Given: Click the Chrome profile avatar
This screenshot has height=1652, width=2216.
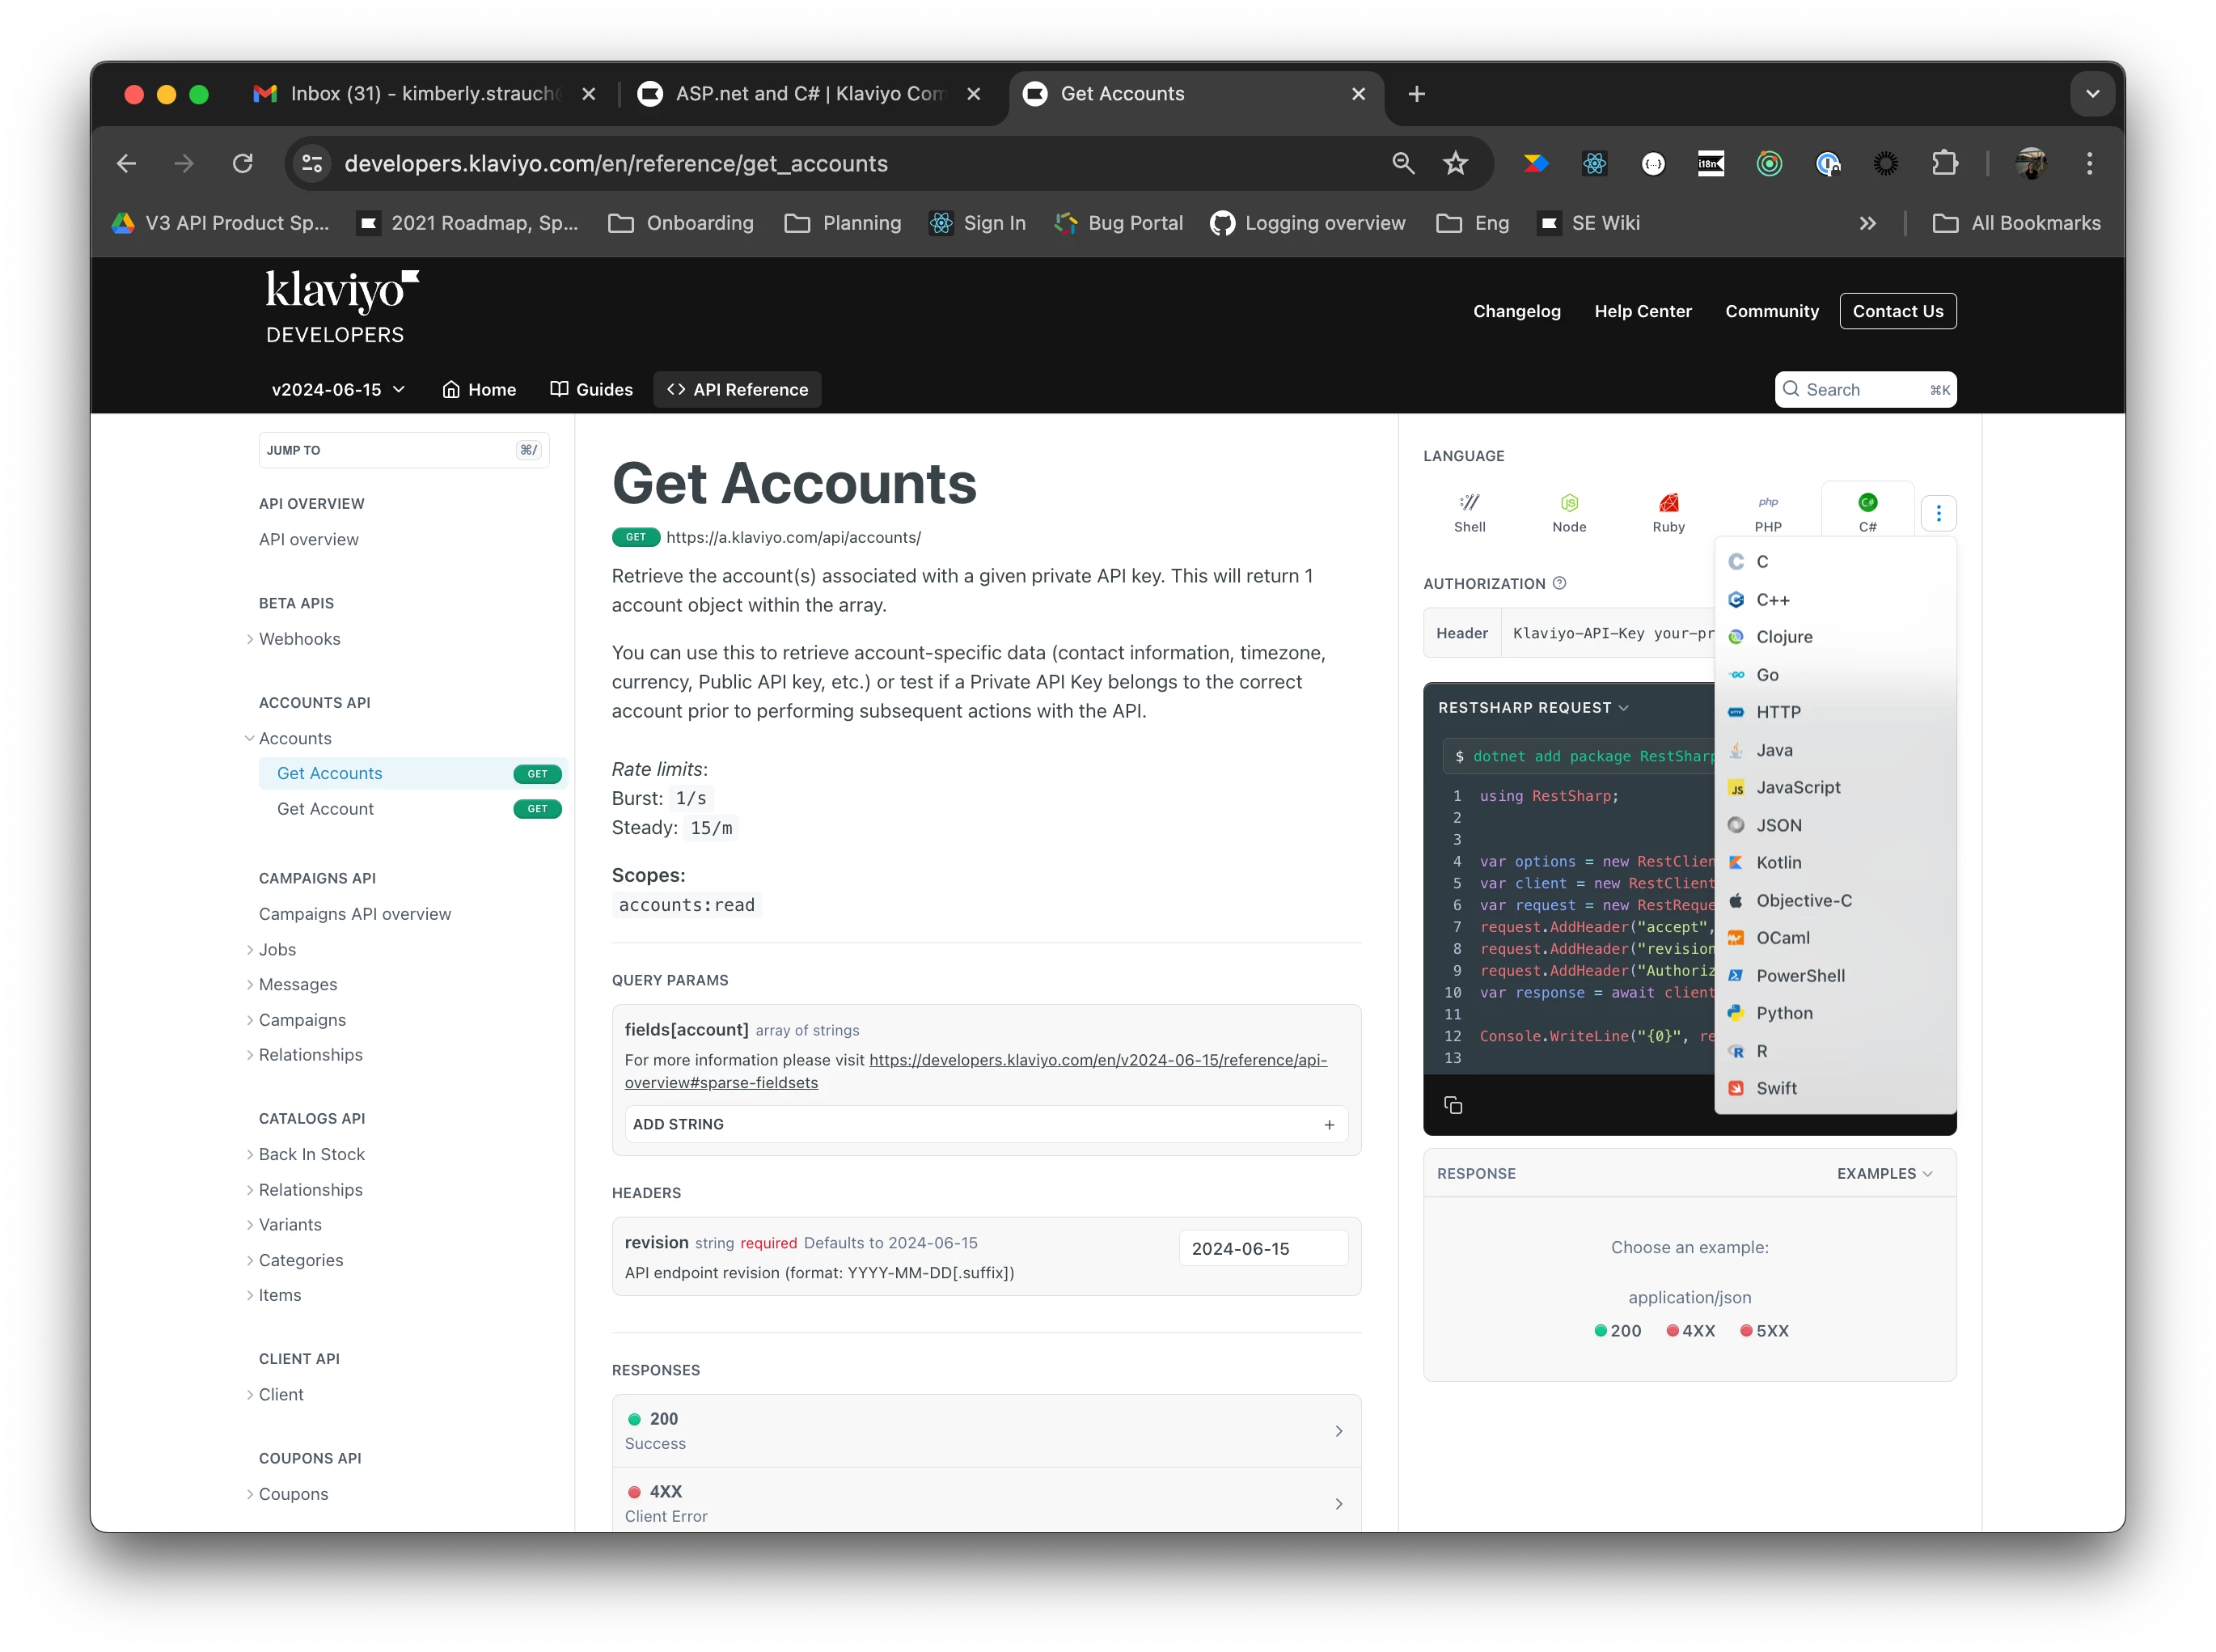Looking at the screenshot, I should point(2031,163).
